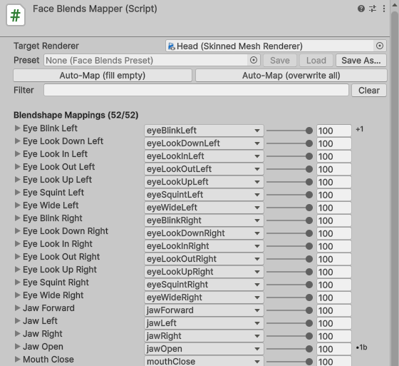Click the Eye Wide Left label

click(51, 205)
